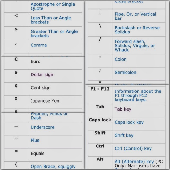This screenshot has width=170, height=170.
Task: Open the Greater Than or Angle brackets link
Action: point(54,33)
